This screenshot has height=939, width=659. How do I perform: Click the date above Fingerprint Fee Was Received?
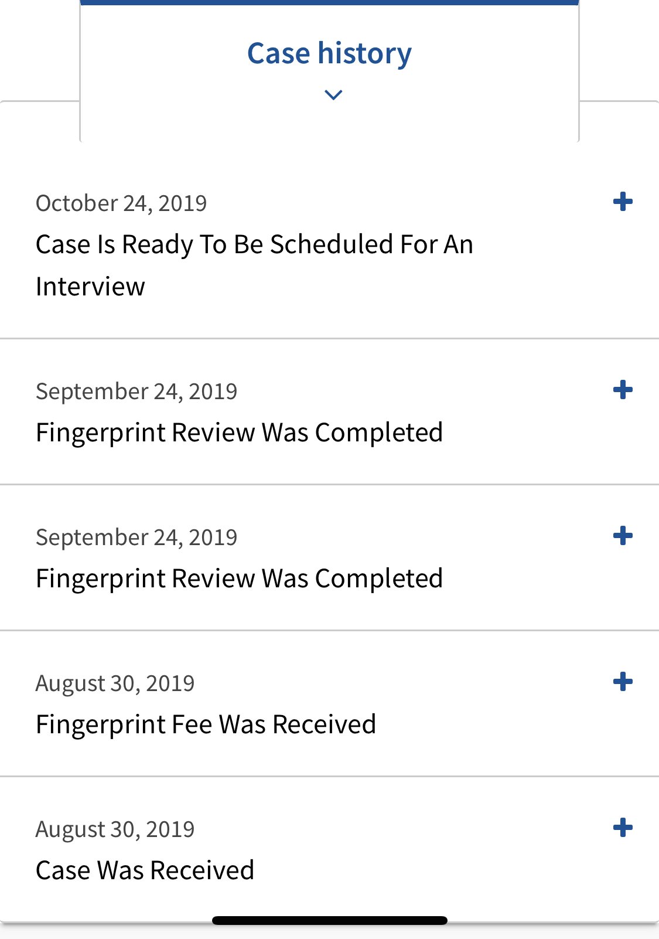pyautogui.click(x=115, y=683)
